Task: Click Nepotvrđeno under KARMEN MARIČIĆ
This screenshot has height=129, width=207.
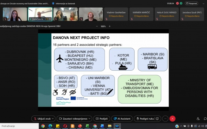Action: click(141, 16)
